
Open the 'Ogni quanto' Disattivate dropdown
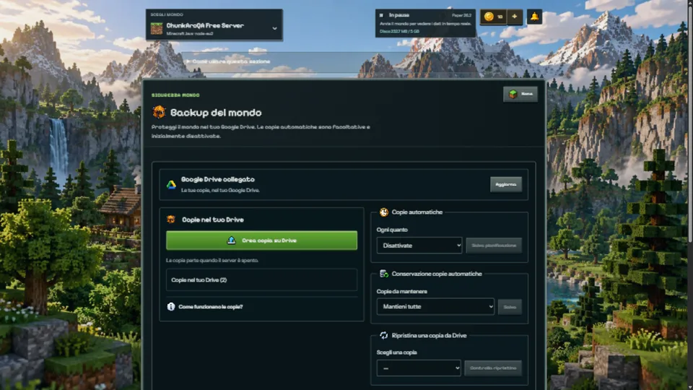coord(419,246)
